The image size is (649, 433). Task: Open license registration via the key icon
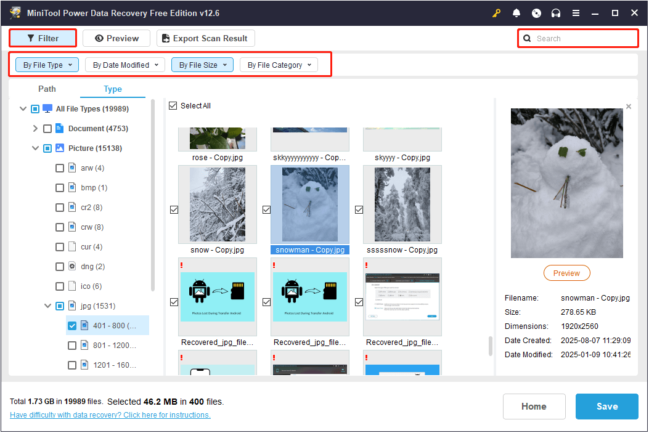coord(496,12)
